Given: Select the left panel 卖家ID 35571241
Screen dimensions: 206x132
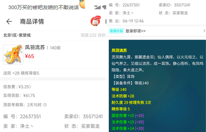Looking at the screenshot, I should click(83, 117).
